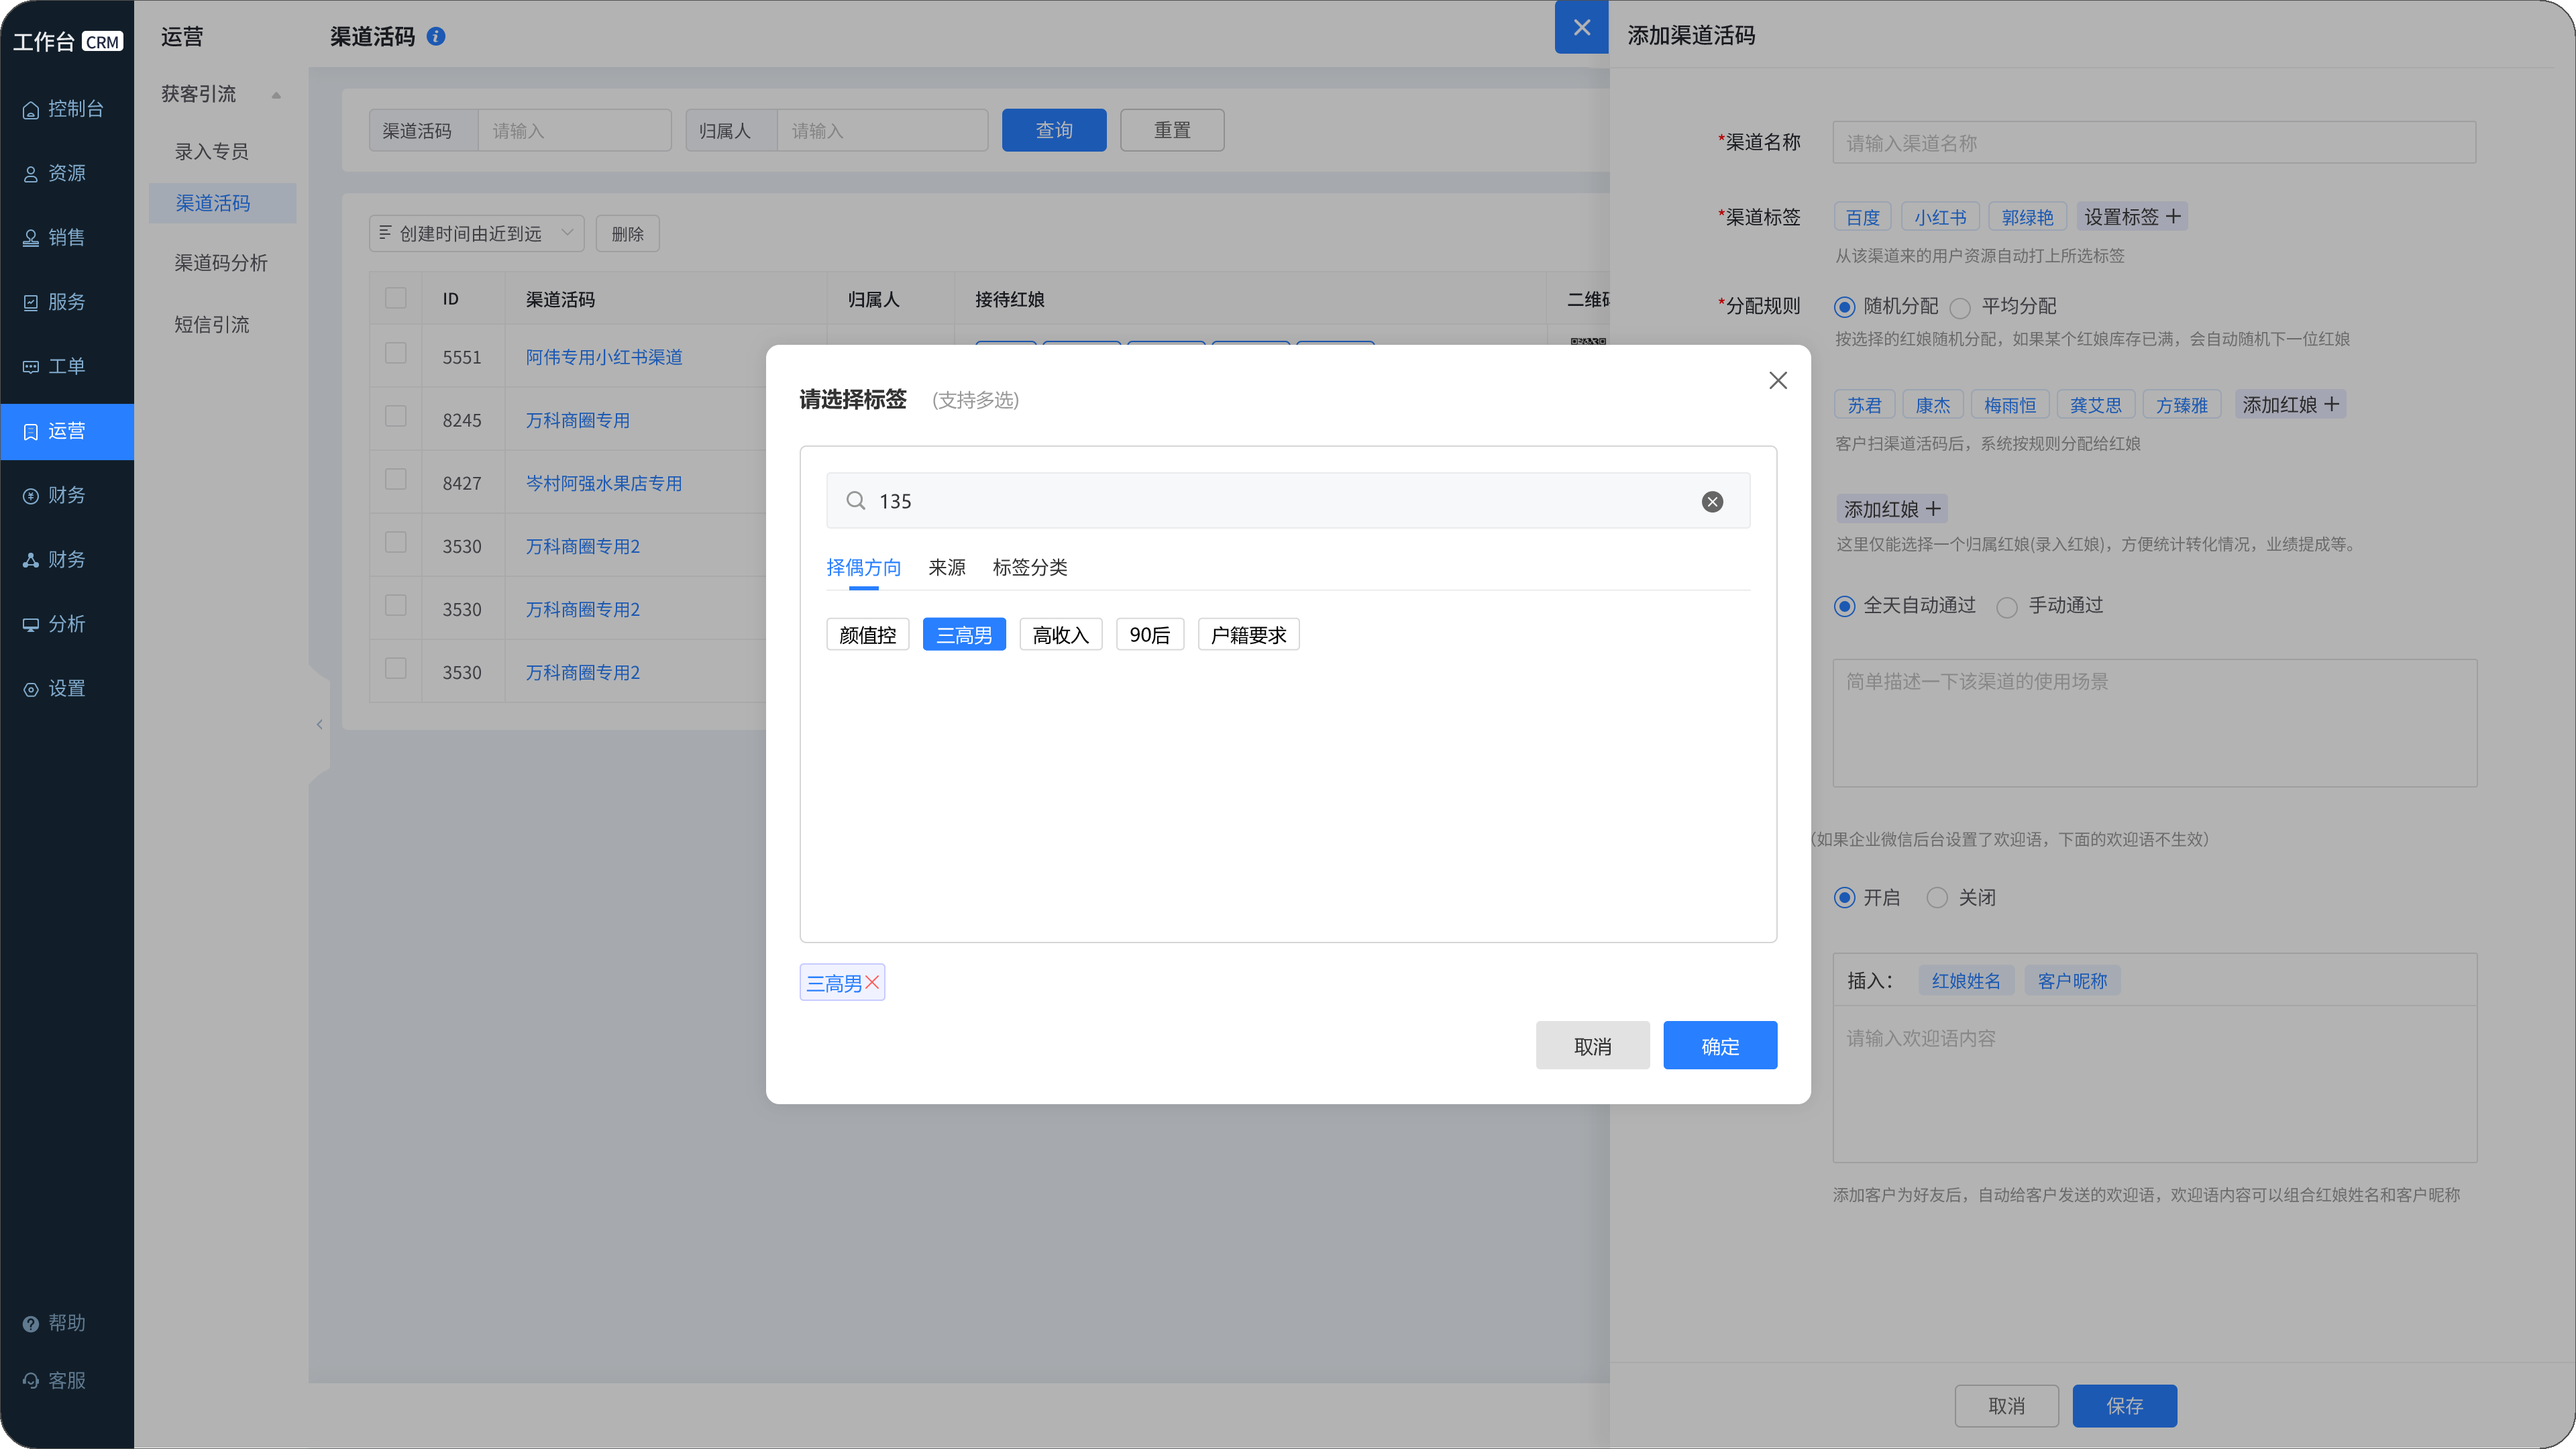Select the 高收入 tag
The width and height of the screenshot is (2576, 1449).
tap(1060, 635)
